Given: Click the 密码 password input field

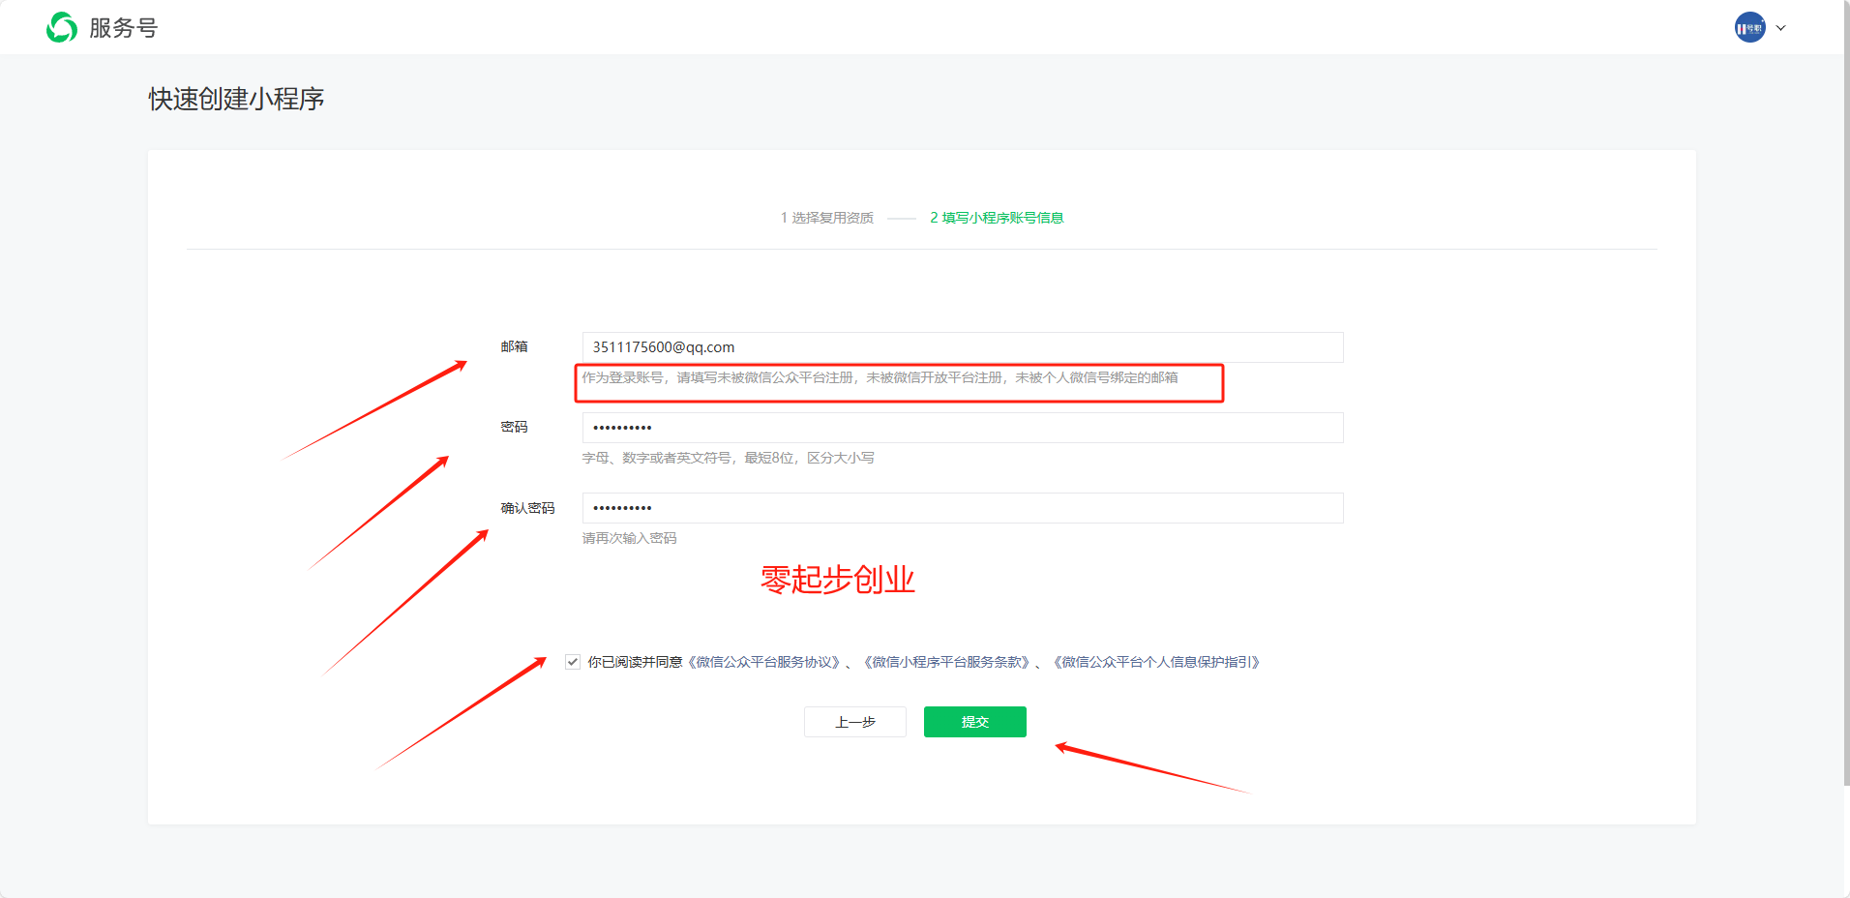Looking at the screenshot, I should (962, 427).
